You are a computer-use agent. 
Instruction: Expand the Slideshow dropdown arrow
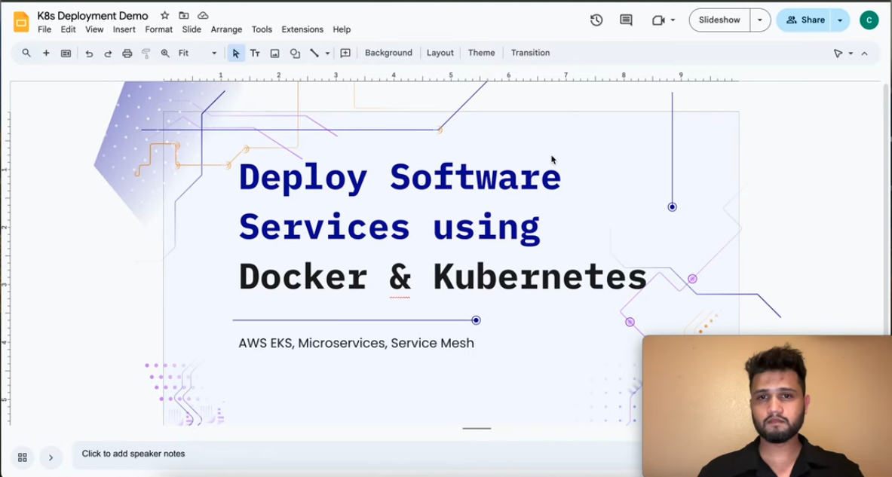pyautogui.click(x=759, y=20)
